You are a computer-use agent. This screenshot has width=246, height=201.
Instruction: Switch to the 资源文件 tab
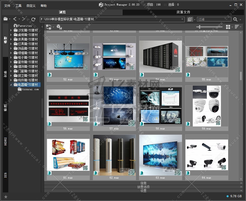click(183, 12)
